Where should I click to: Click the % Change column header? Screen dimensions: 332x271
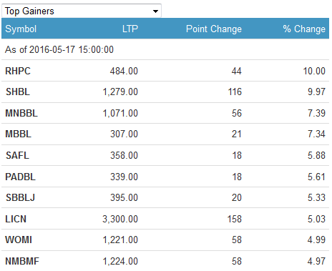point(304,29)
